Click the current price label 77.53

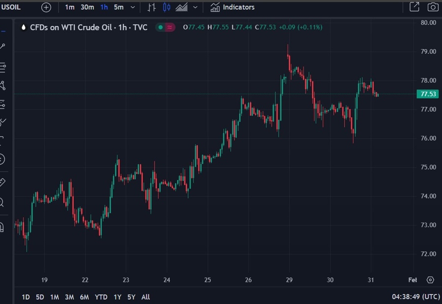tap(428, 94)
